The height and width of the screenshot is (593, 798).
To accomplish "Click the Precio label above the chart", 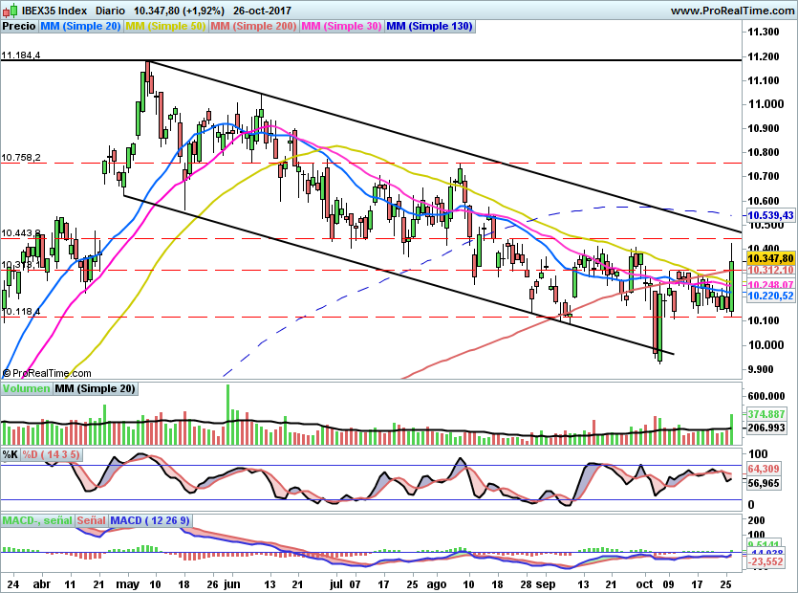I will (x=18, y=26).
